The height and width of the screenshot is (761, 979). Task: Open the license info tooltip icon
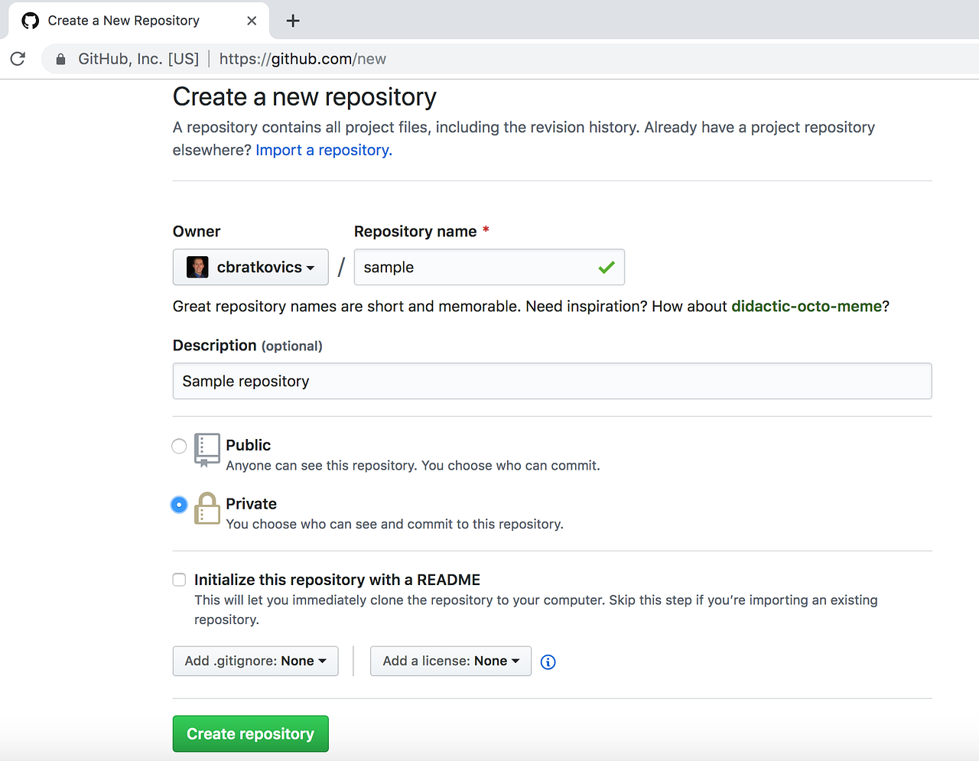pyautogui.click(x=548, y=662)
